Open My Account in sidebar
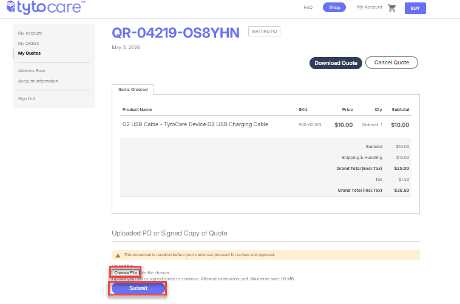Screen dimensions: 460x304 [30, 33]
